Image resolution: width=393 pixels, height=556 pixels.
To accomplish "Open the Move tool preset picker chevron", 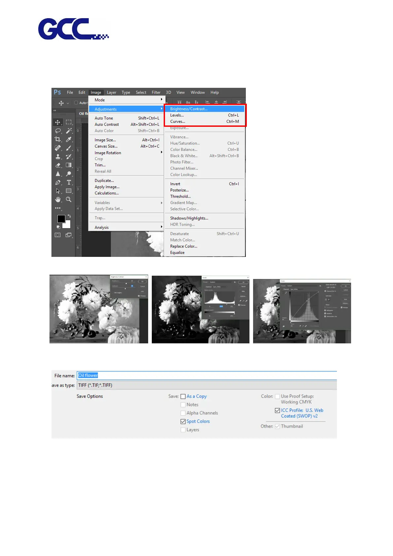I will [x=68, y=103].
